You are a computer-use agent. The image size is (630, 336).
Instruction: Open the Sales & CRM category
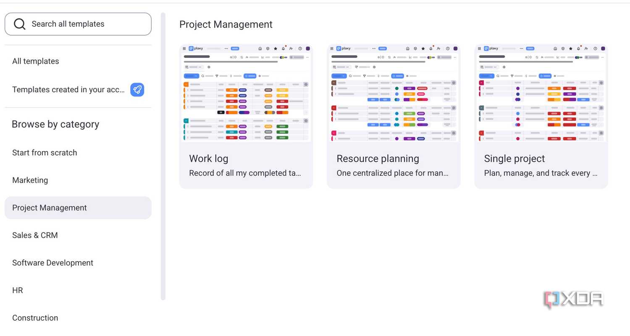(x=35, y=235)
